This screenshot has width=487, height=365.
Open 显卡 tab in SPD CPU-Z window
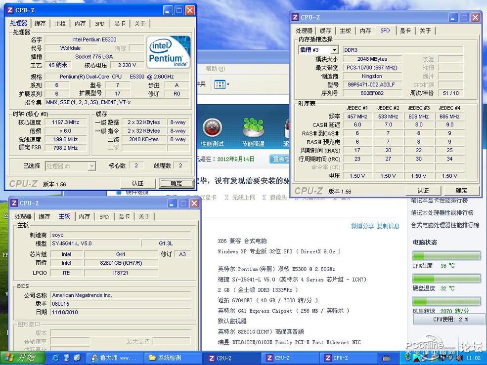pyautogui.click(x=405, y=31)
